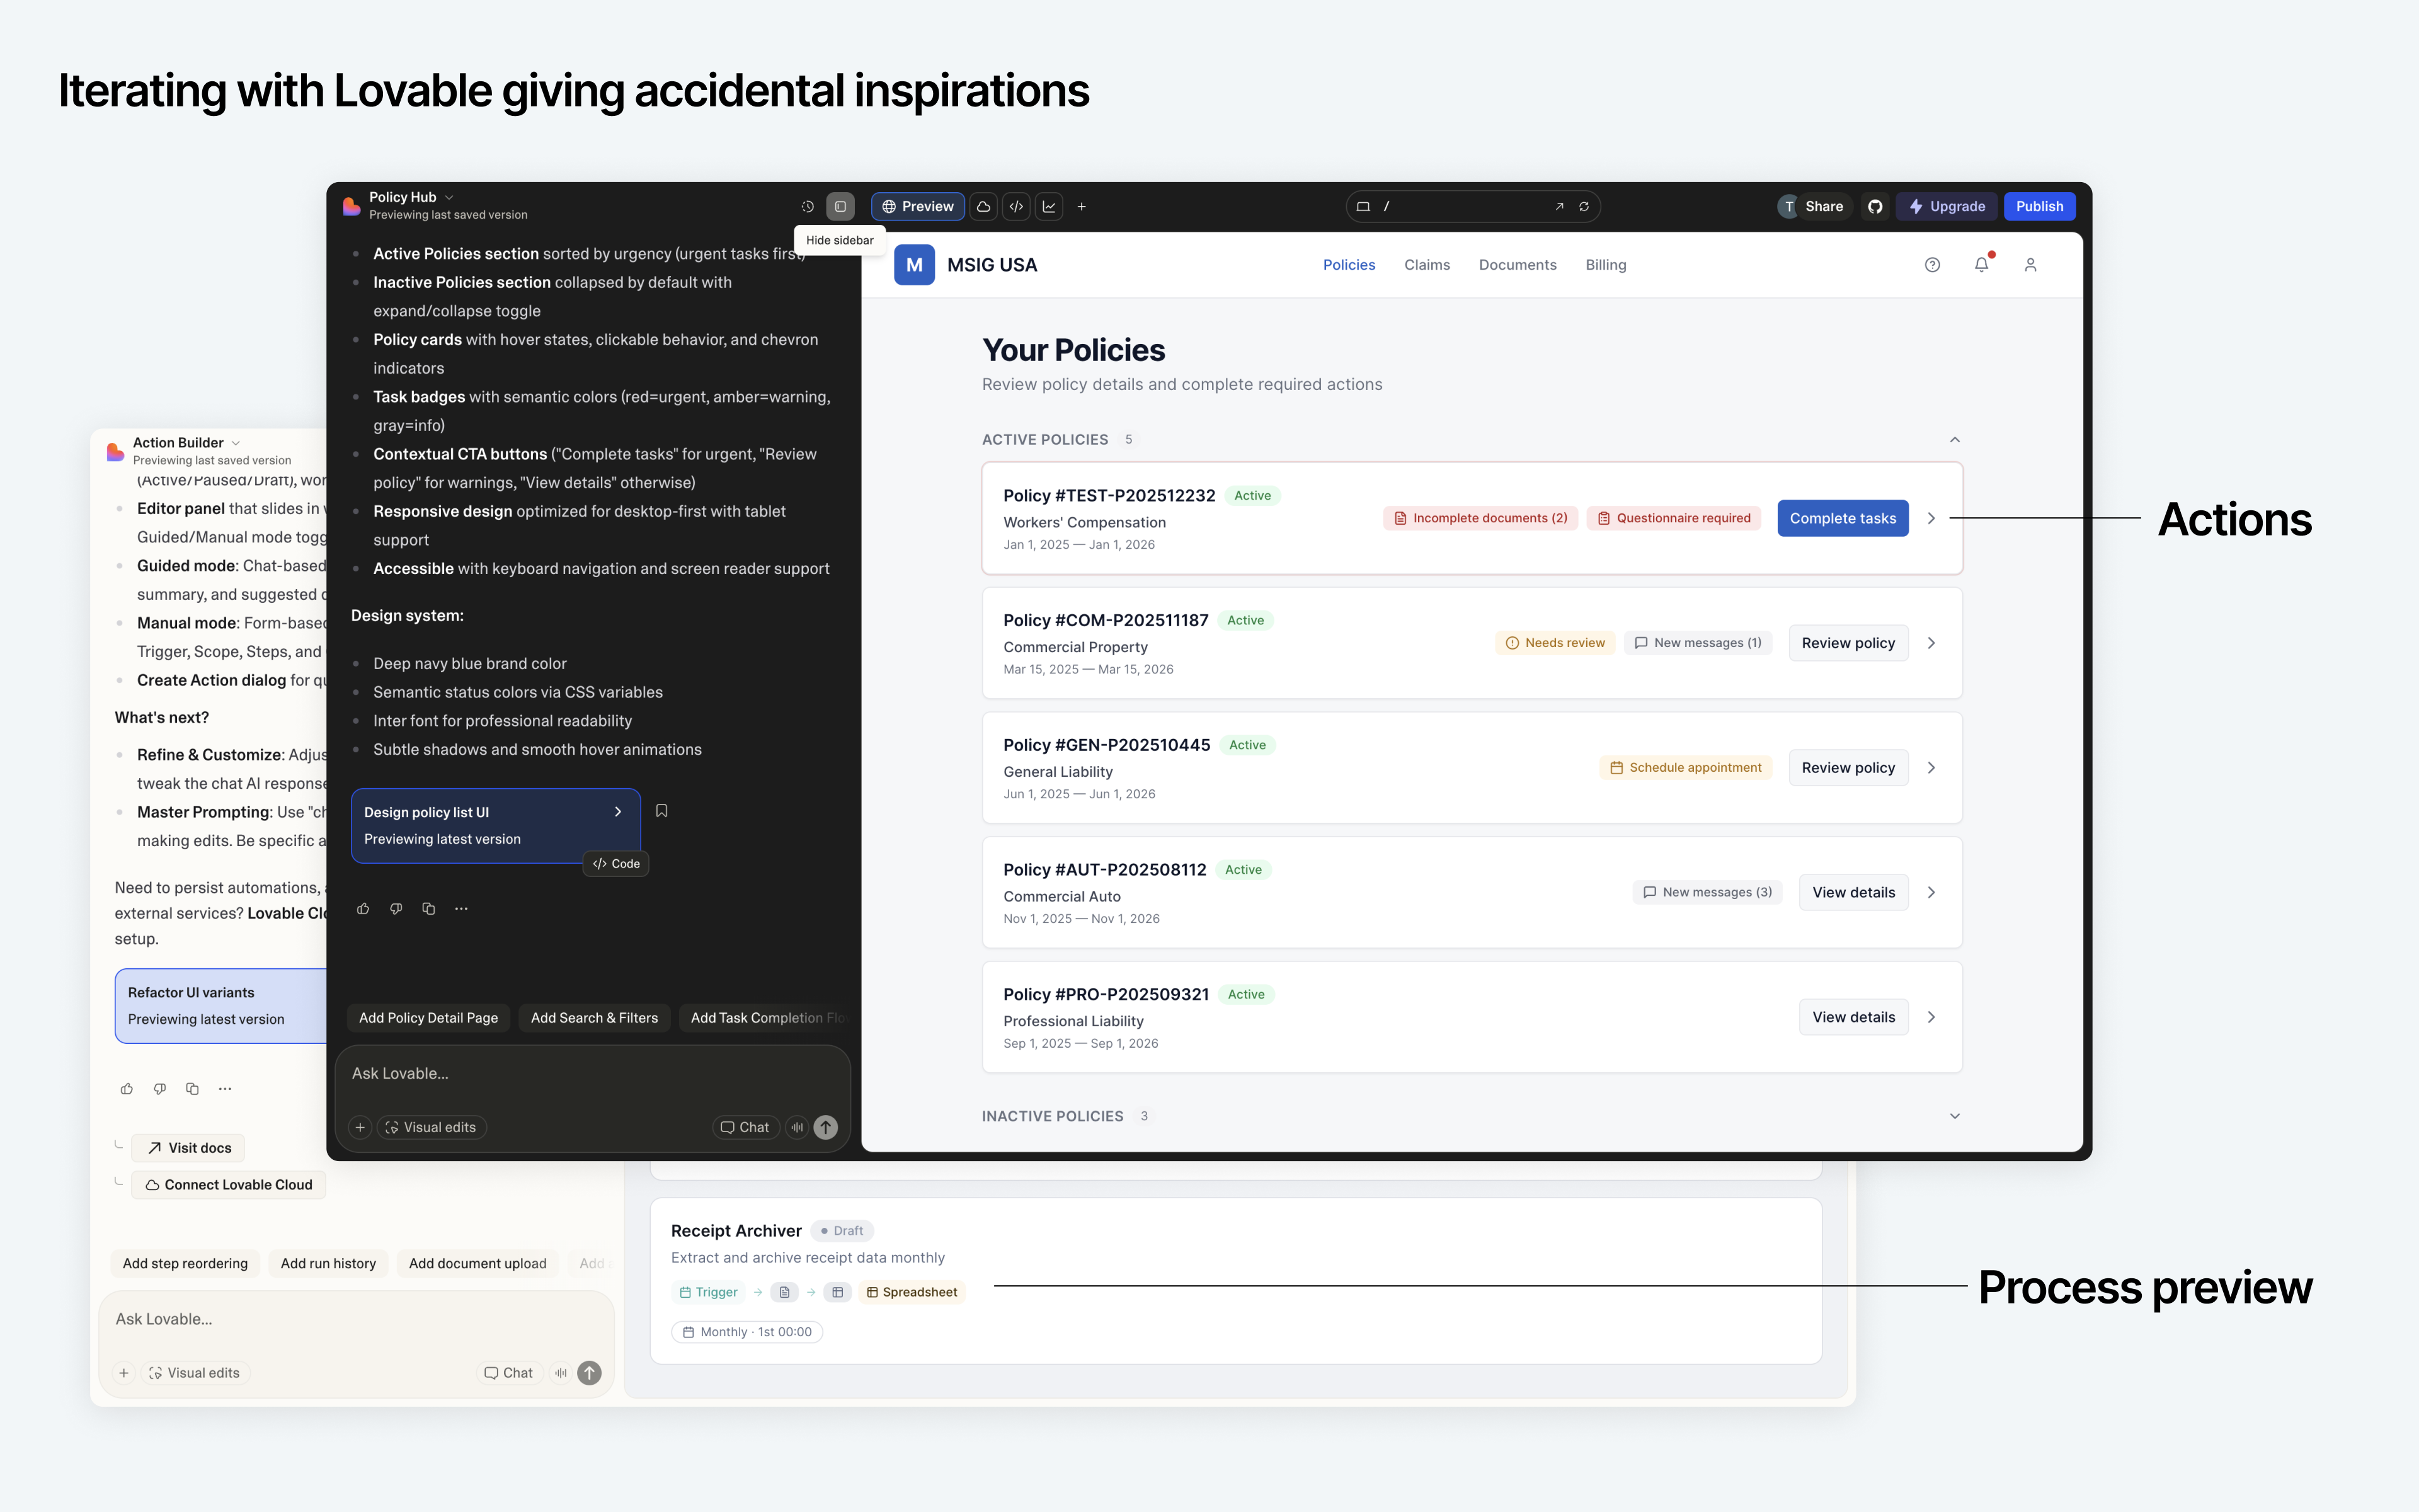The width and height of the screenshot is (2419, 1512).
Task: Click the Hide sidebar toggle icon
Action: [840, 207]
